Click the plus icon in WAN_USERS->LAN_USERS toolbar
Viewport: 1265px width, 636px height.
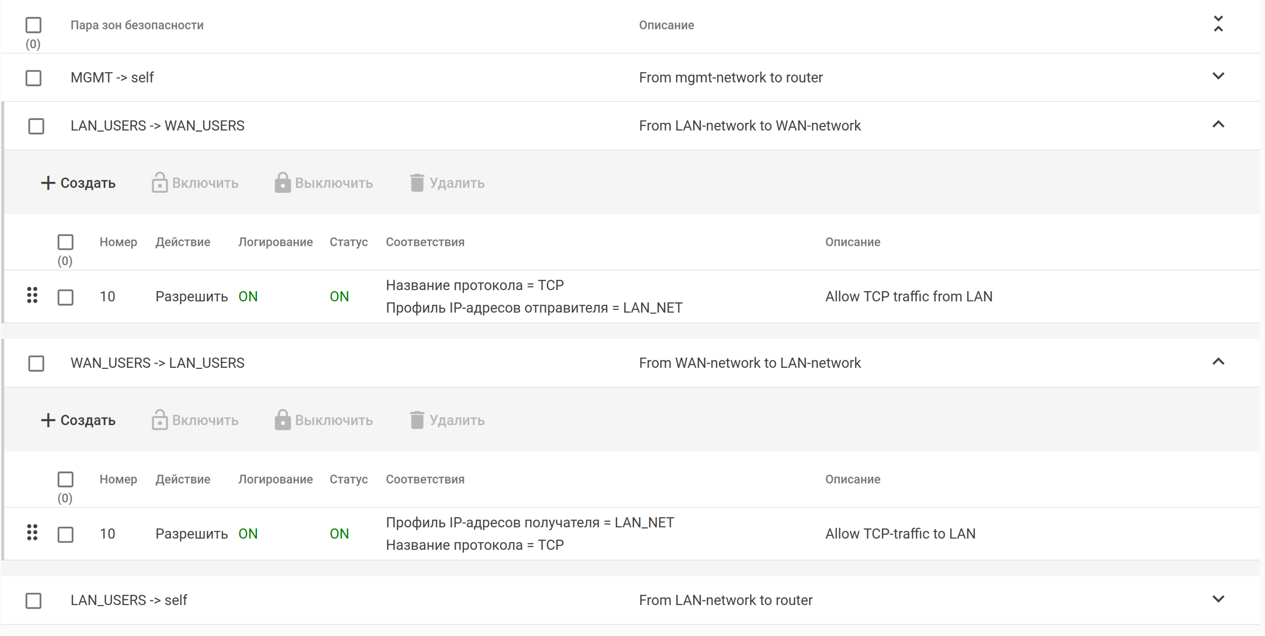(x=48, y=420)
